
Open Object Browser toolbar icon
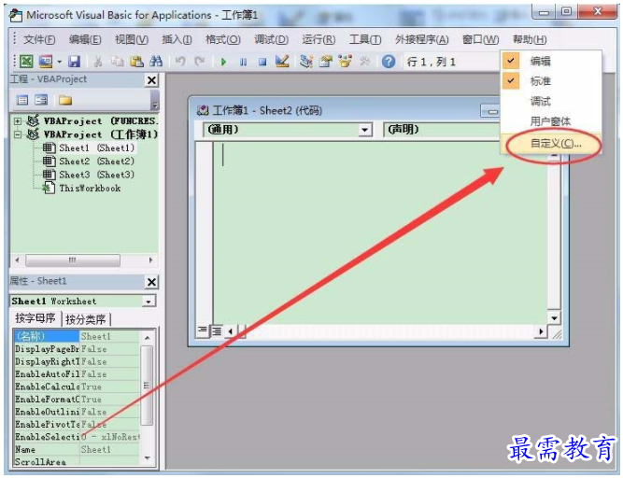point(345,61)
